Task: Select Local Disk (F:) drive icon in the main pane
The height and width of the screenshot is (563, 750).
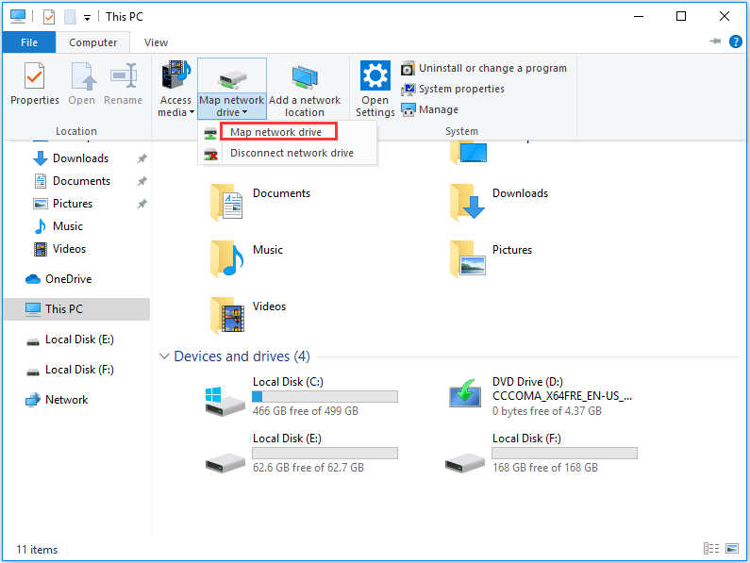Action: pyautogui.click(x=464, y=462)
